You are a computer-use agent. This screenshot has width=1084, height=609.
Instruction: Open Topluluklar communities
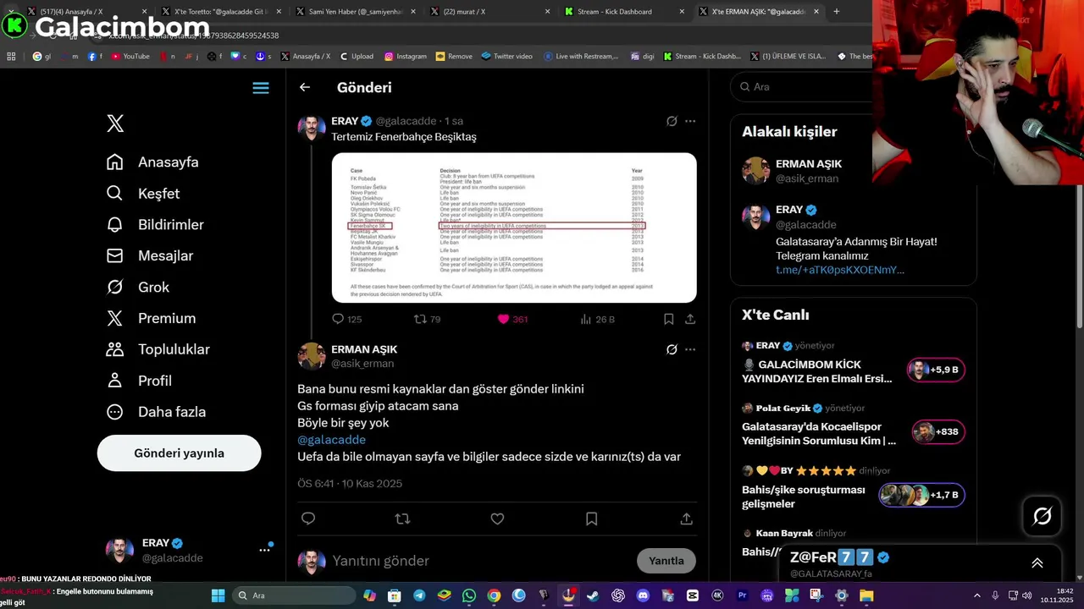tap(158, 349)
